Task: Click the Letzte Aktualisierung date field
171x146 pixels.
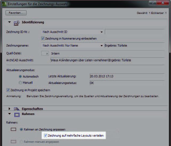Action: [x=127, y=76]
